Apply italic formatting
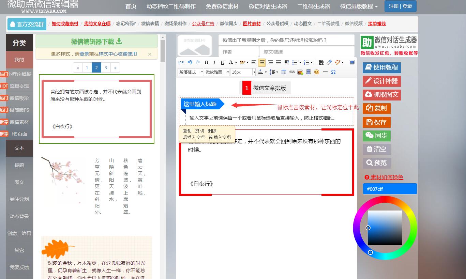 pos(214,62)
